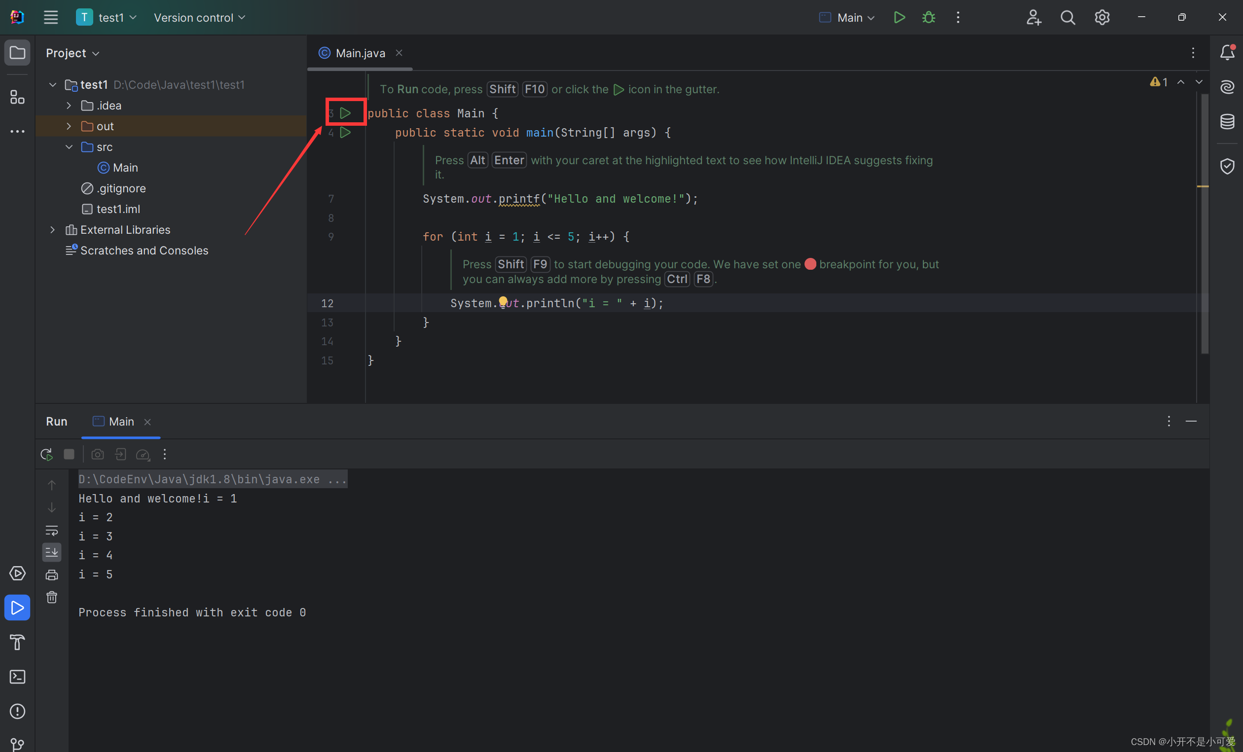Rerun Main using the rerun icon

(47, 455)
